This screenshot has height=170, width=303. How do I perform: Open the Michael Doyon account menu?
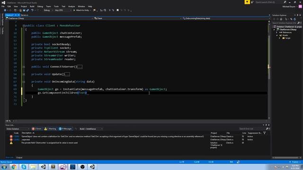[x=290, y=7]
